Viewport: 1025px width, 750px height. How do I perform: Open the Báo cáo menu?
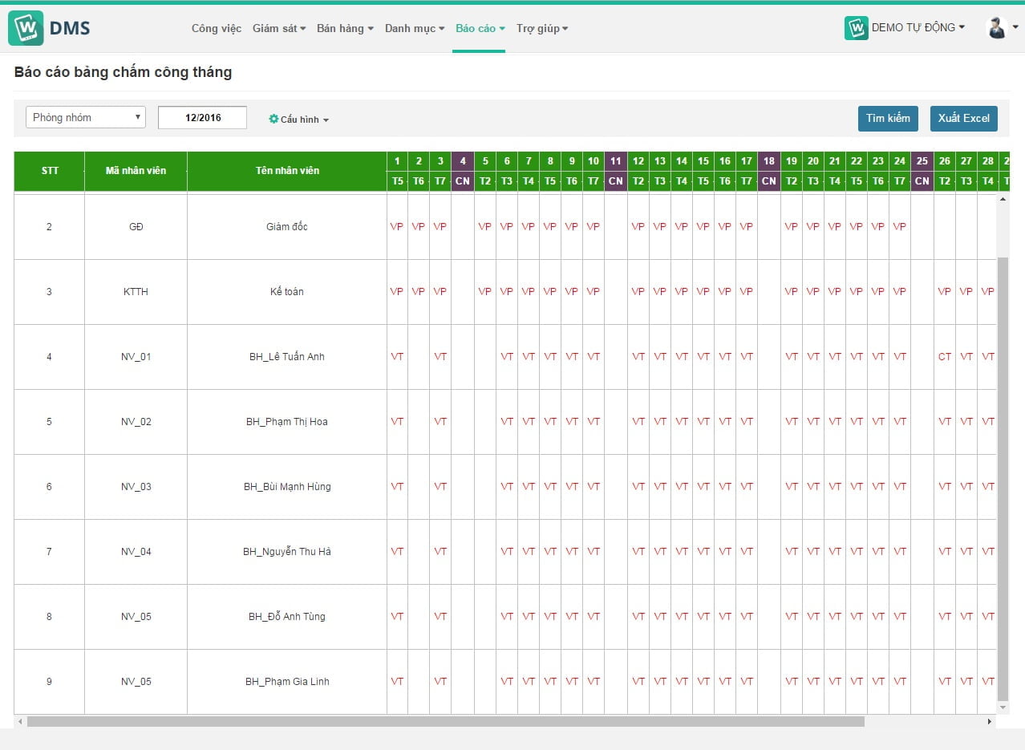(x=480, y=28)
